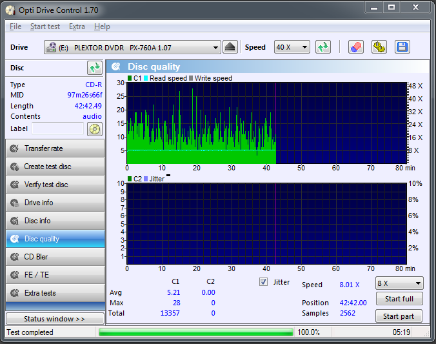
Task: Open the Extra tests section
Action: click(x=55, y=293)
